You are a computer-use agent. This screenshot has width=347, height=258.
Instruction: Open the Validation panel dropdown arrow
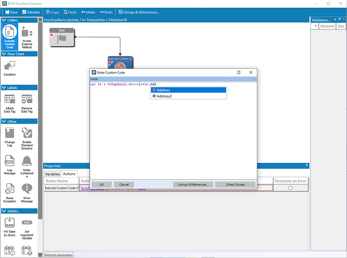click(x=335, y=20)
